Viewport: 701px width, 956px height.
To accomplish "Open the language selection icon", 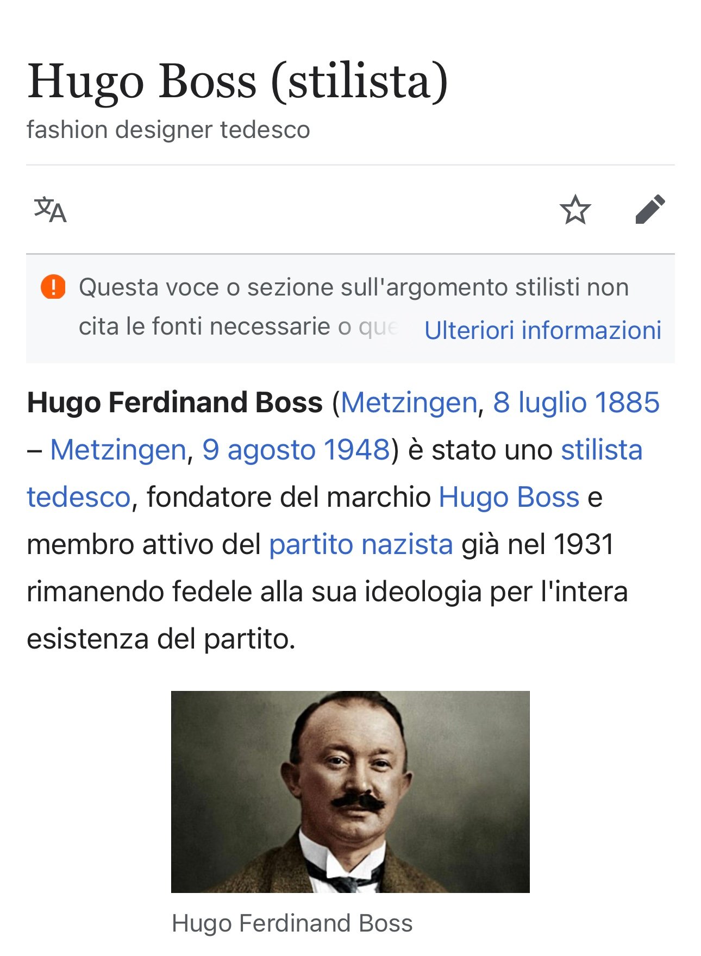I will coord(50,210).
